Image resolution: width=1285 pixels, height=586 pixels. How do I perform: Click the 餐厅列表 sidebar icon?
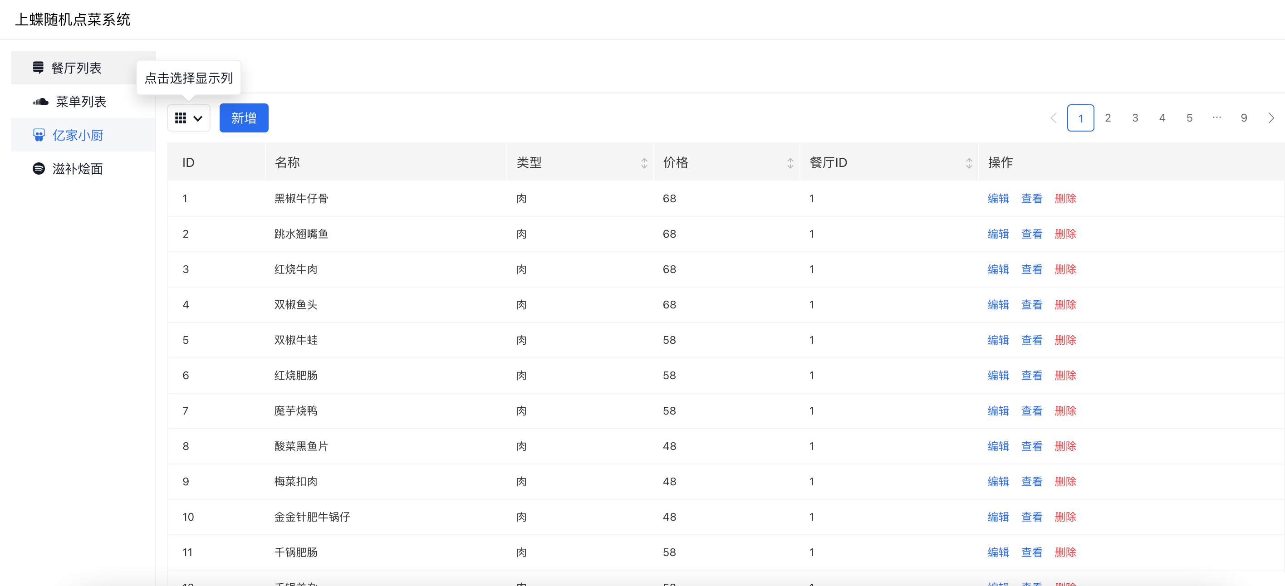pos(38,67)
